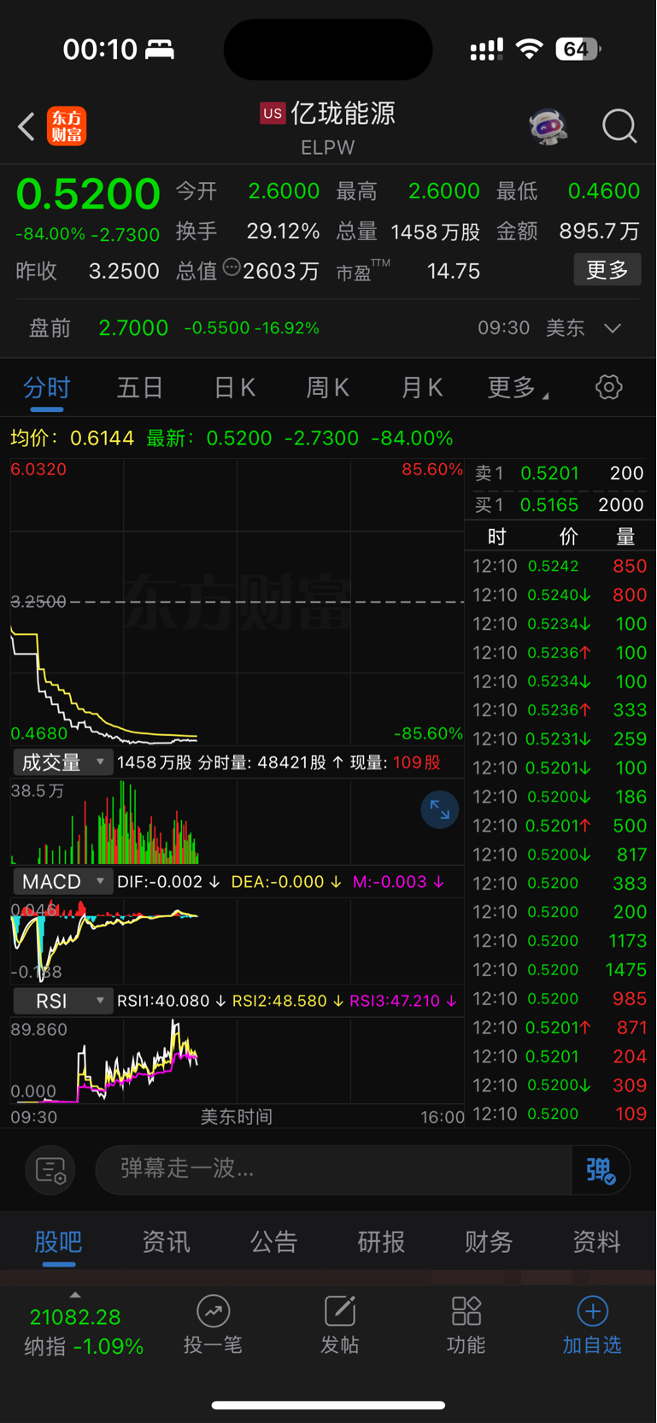The height and width of the screenshot is (1423, 657).
Task: Tap the 加自选 plus icon
Action: [592, 1310]
